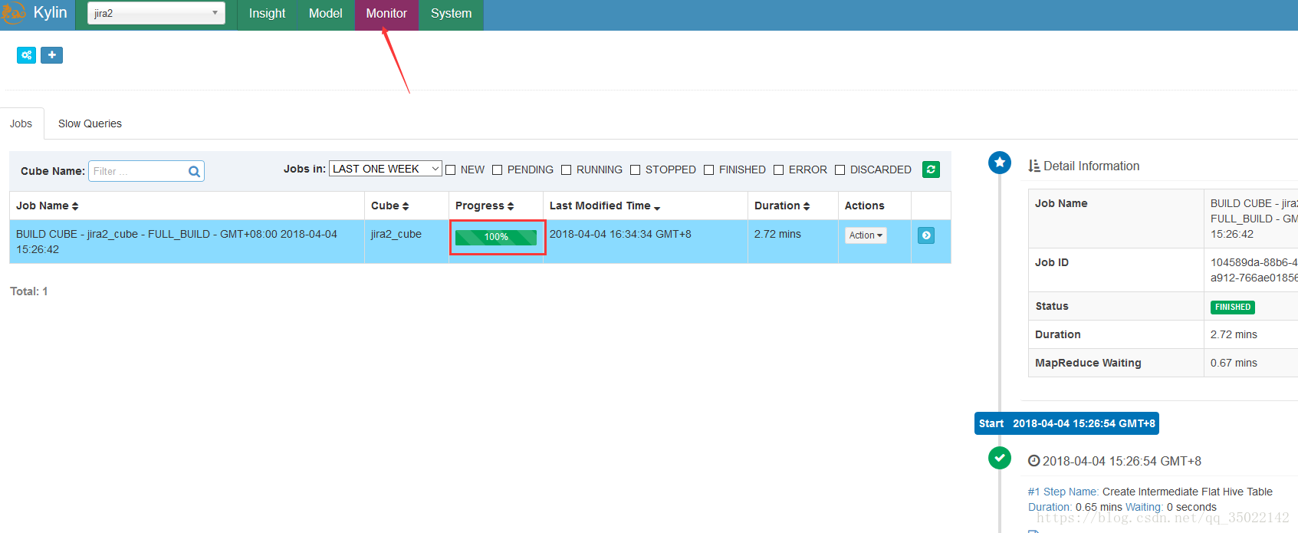1298x533 pixels.
Task: Click the timeline star icon
Action: point(1000,163)
